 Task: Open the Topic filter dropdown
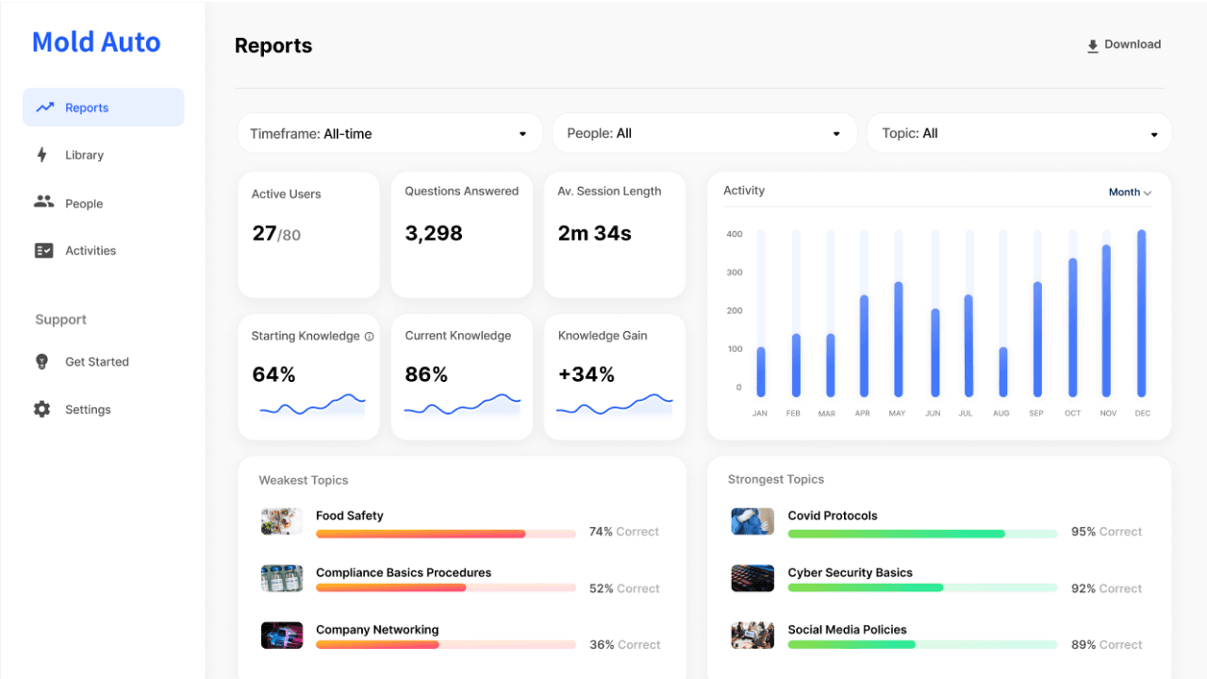pos(1018,133)
